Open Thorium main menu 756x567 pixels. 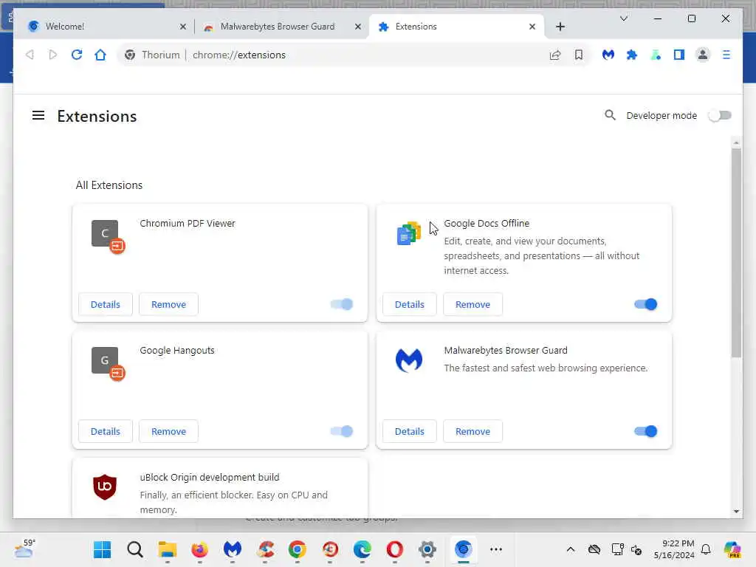point(726,55)
